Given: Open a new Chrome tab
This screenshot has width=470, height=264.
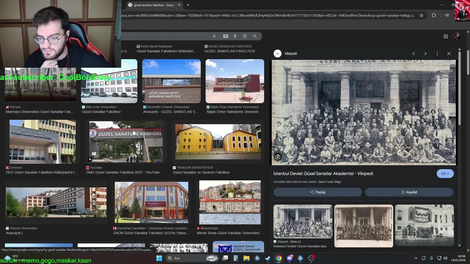Looking at the screenshot, I should coord(188,5).
